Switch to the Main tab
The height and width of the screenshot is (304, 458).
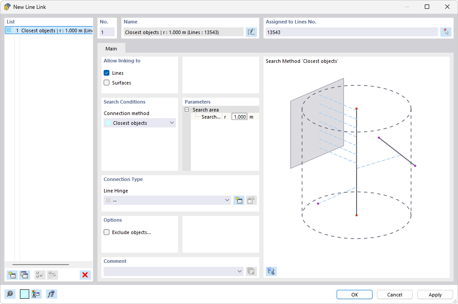click(x=111, y=49)
